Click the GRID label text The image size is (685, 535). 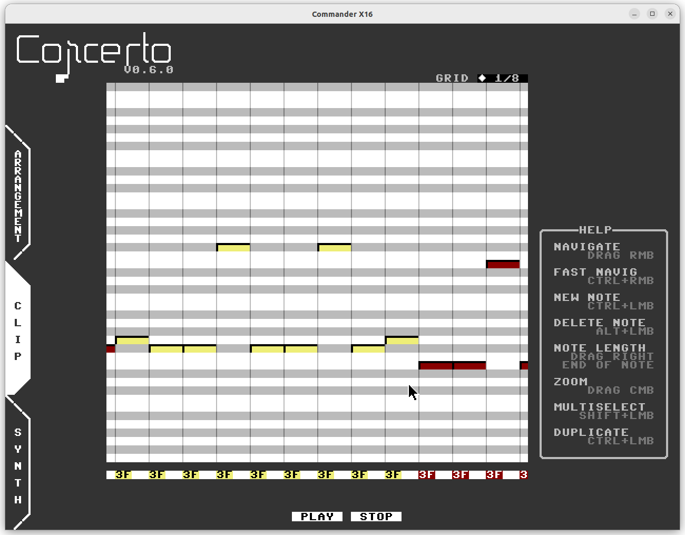pos(452,78)
